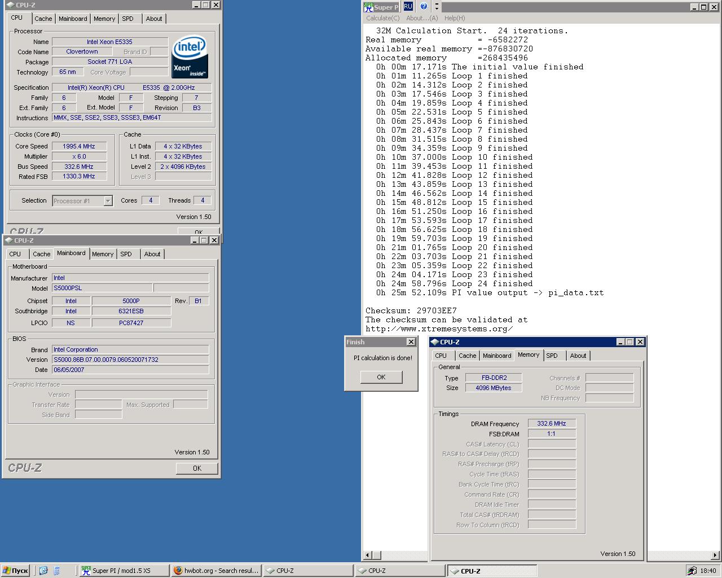Click the active bold CPU-Z taskbar button
Viewport: 722px width, 578px height.
pos(492,571)
